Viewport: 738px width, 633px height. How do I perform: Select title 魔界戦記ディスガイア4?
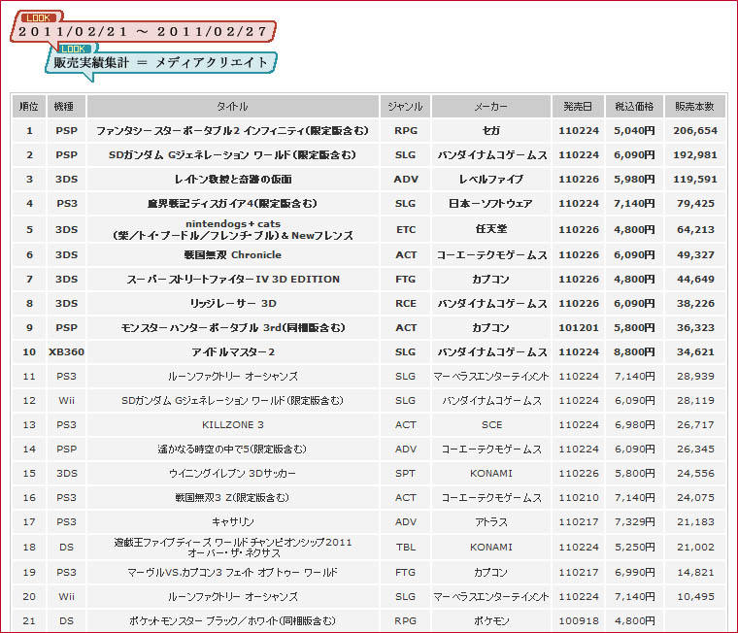pyautogui.click(x=232, y=203)
